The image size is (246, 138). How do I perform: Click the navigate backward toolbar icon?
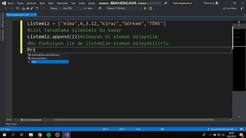[x=6, y=8]
